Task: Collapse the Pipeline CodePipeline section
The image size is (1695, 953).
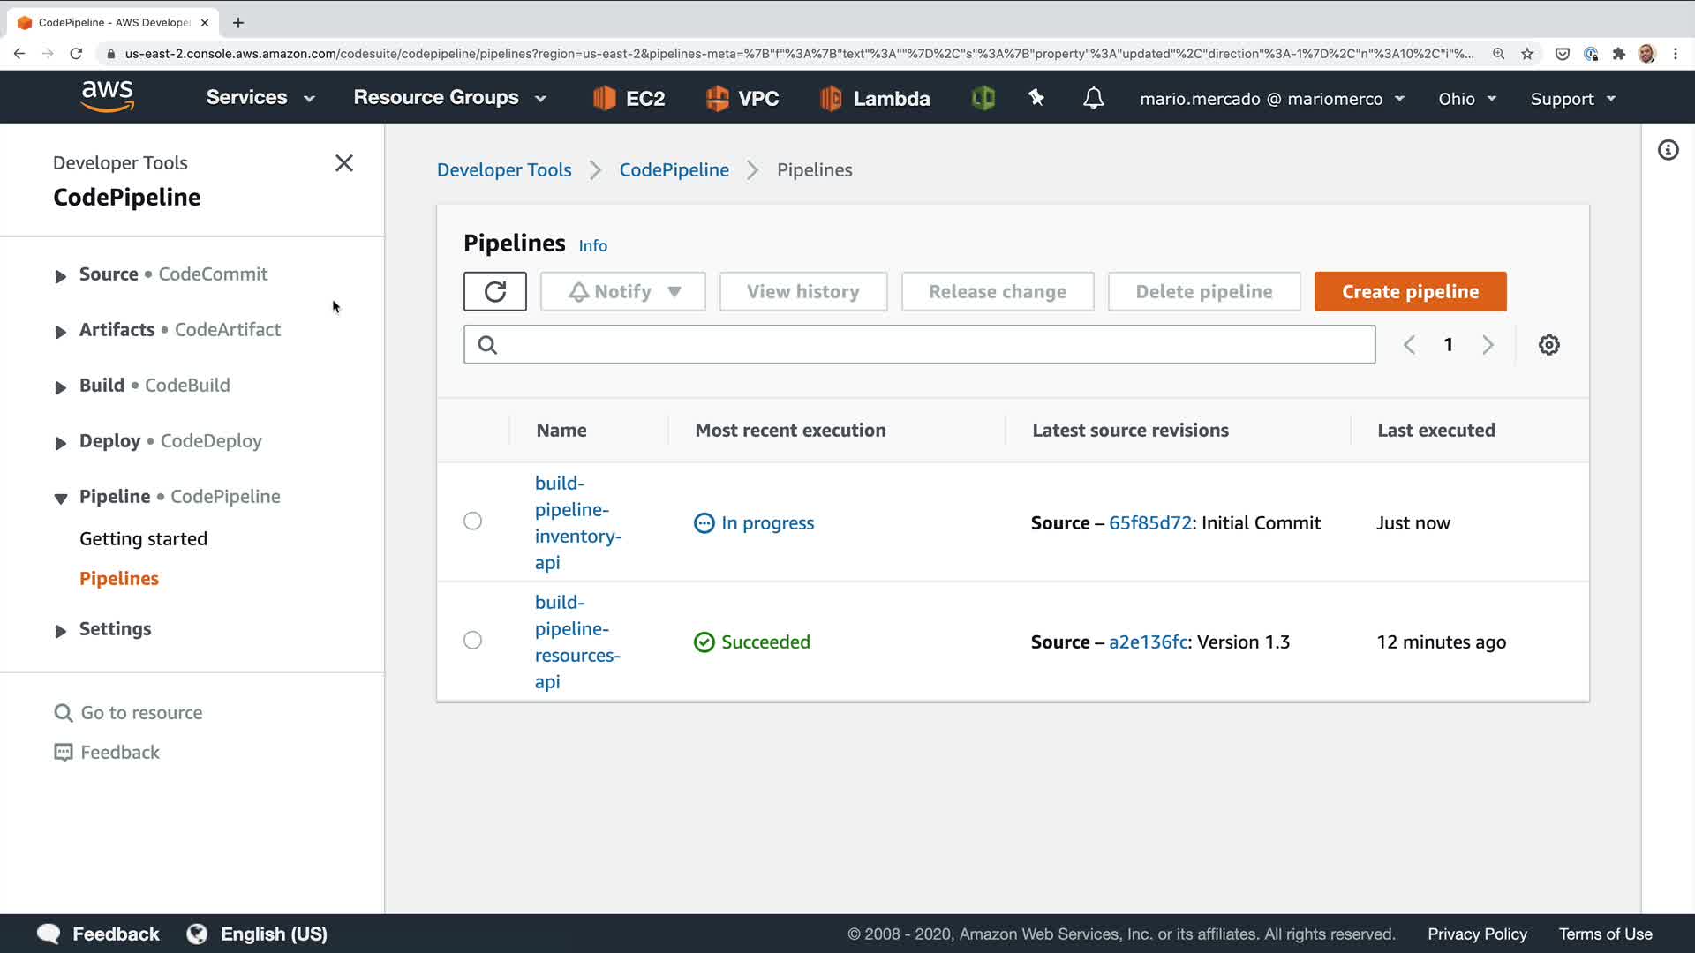Action: point(60,499)
